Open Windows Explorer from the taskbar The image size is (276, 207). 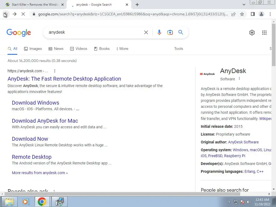[x=9, y=202]
